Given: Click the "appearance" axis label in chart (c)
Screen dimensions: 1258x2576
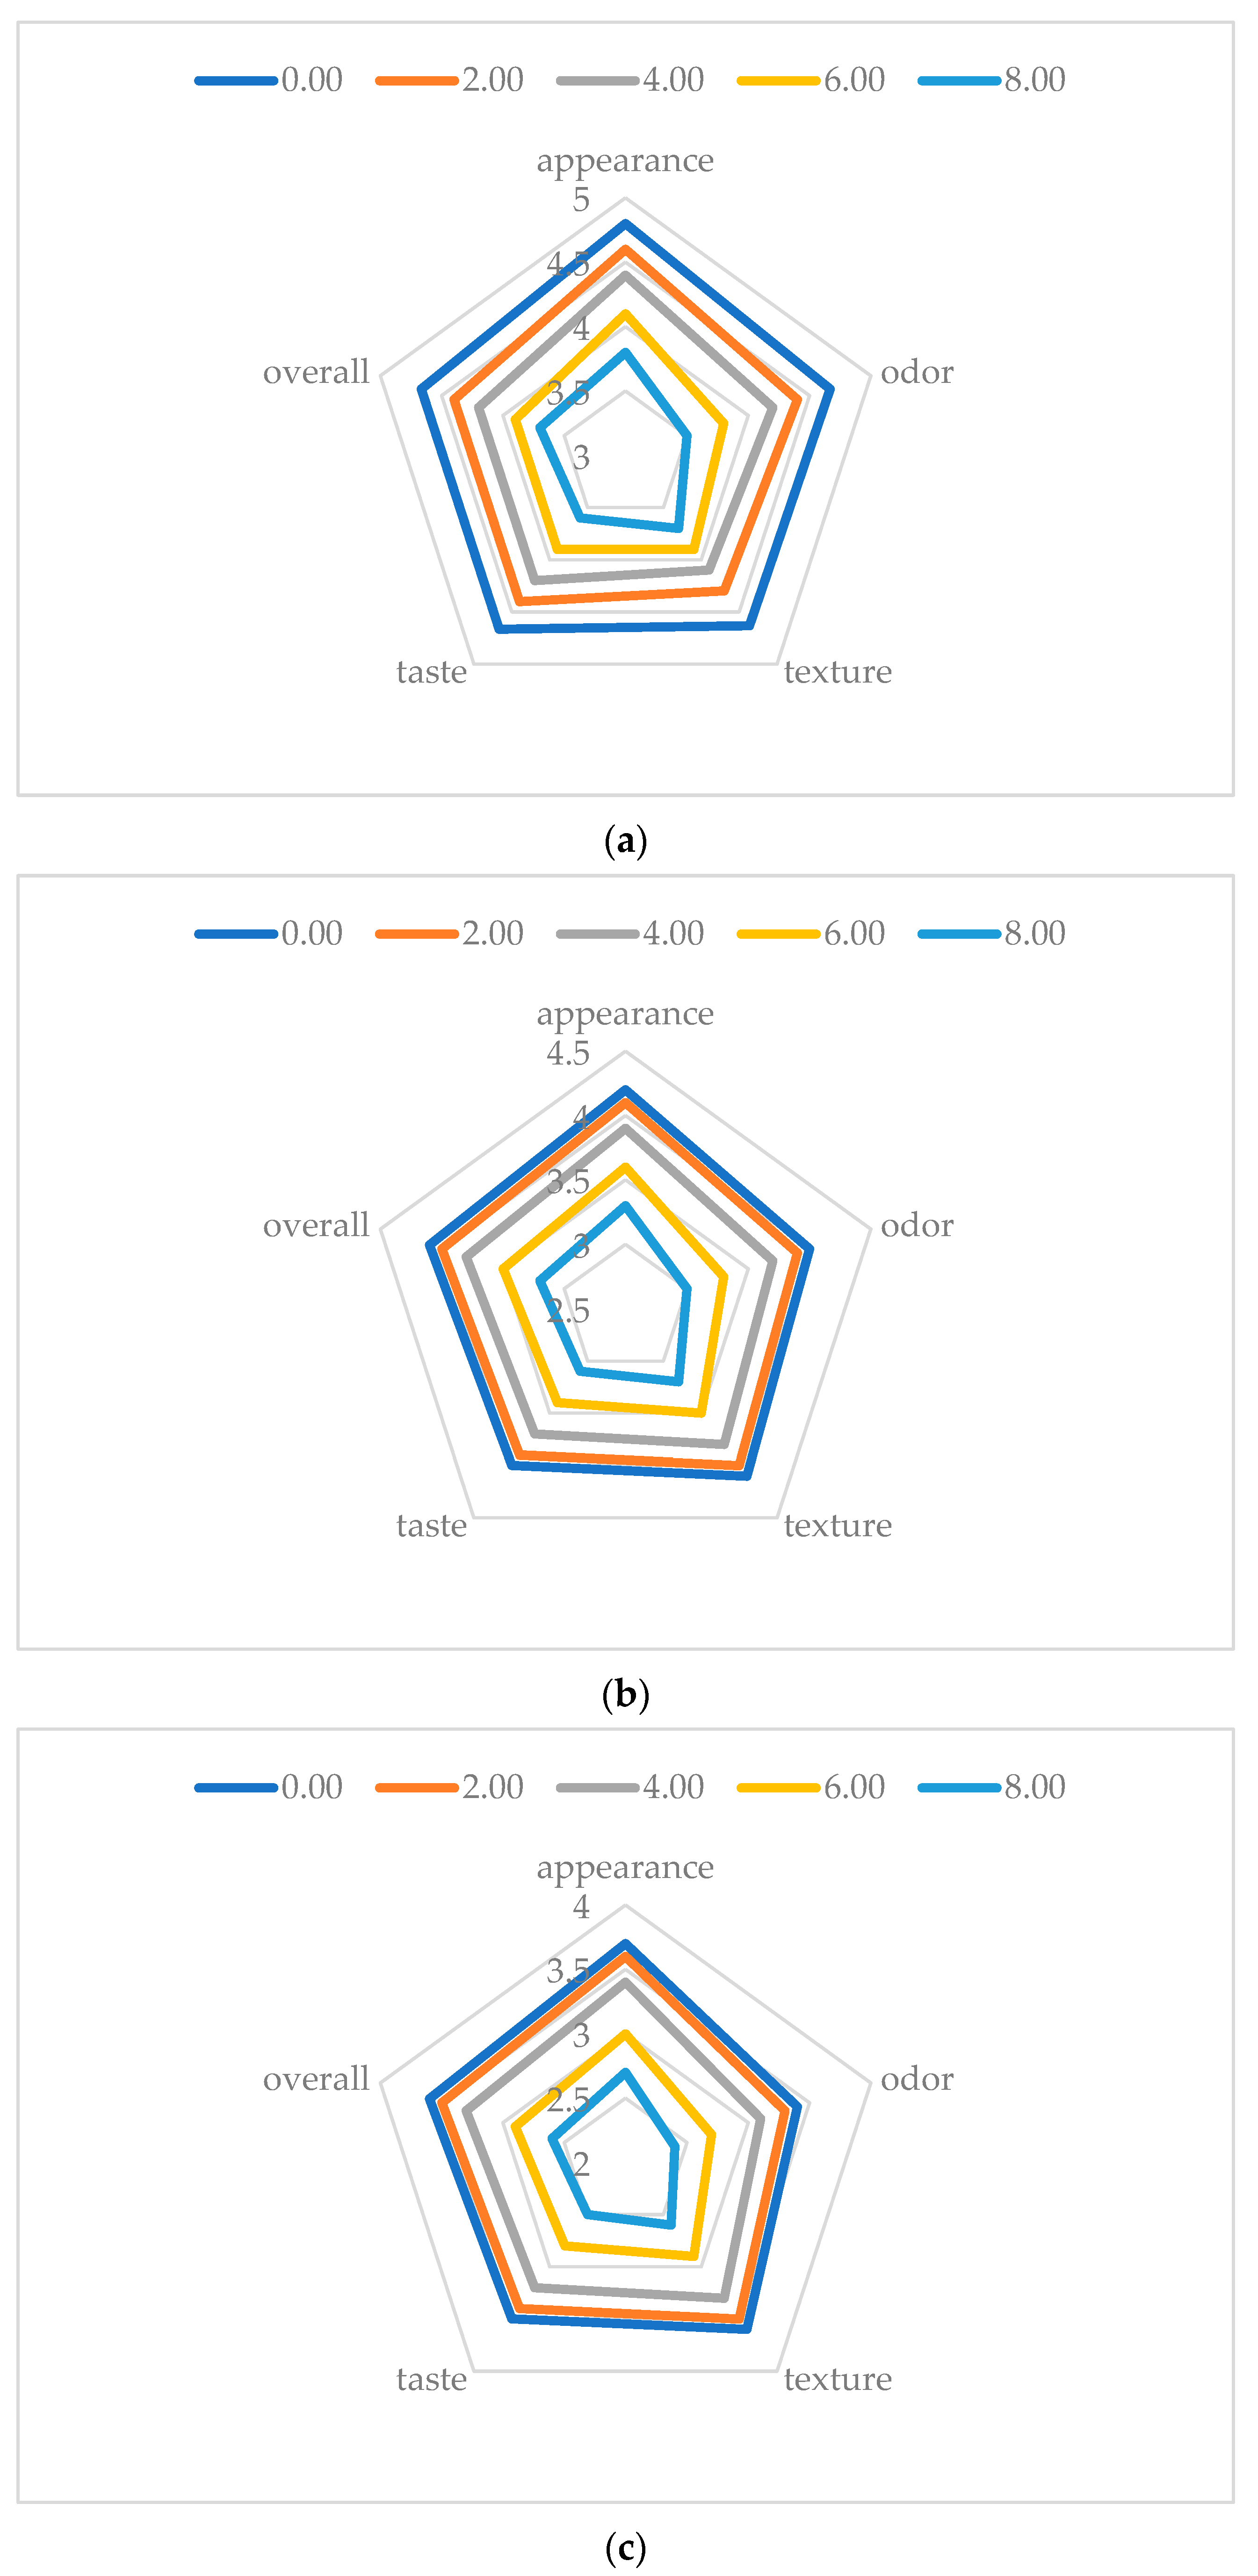Looking at the screenshot, I should coord(625,1868).
